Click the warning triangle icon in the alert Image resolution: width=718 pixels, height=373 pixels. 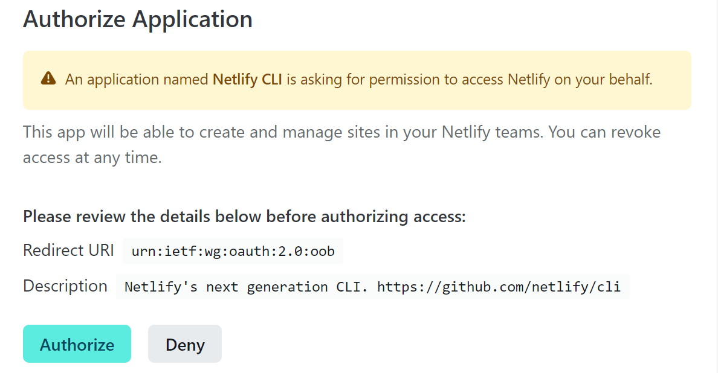(48, 78)
